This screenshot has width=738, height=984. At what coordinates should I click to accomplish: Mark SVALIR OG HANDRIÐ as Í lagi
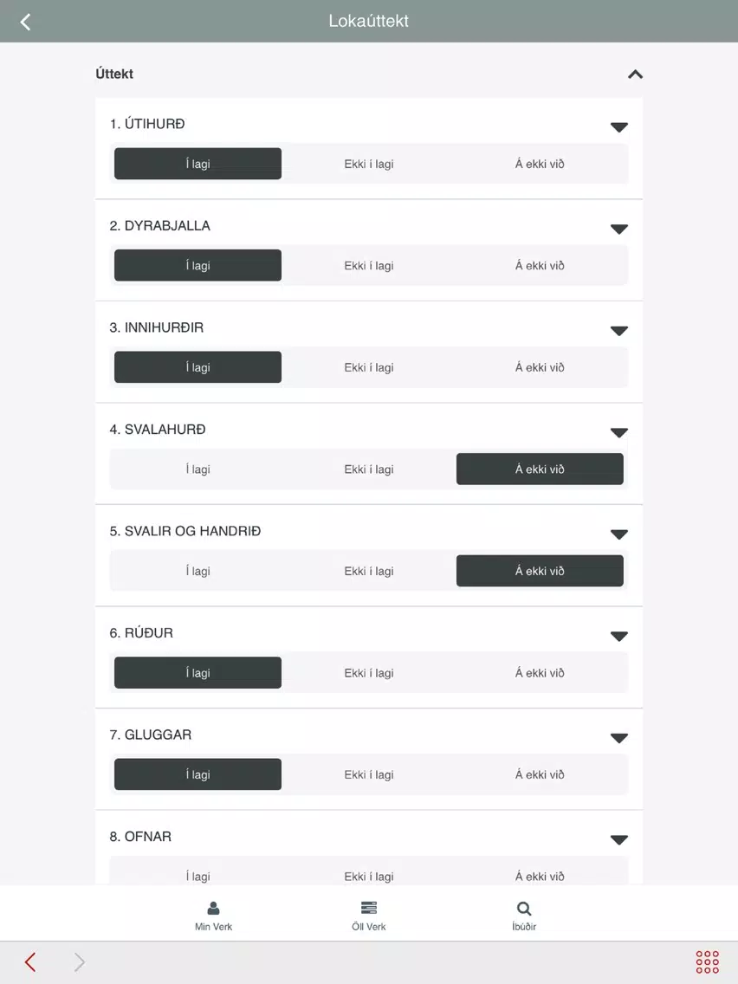click(197, 571)
